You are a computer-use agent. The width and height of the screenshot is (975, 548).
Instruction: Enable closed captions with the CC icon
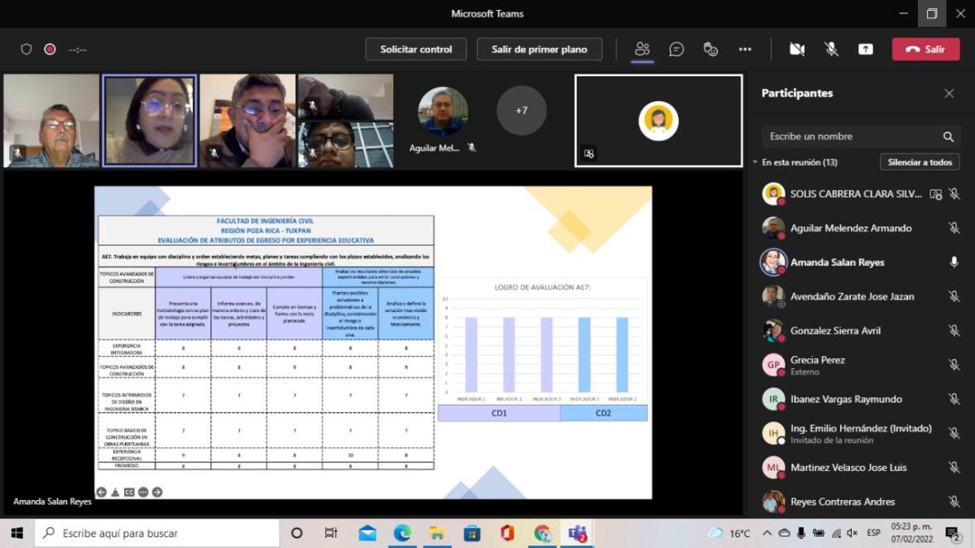(x=129, y=492)
